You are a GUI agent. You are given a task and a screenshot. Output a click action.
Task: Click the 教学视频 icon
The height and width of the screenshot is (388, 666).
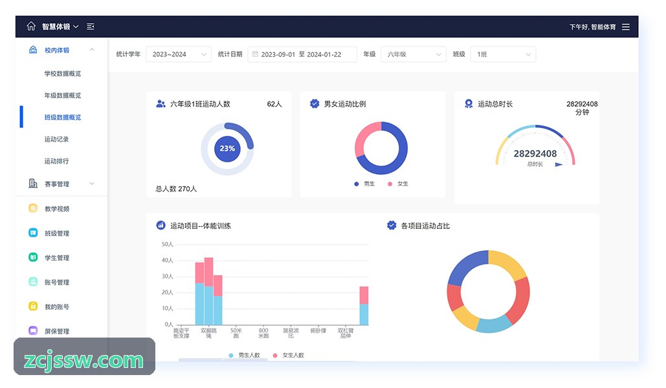(x=33, y=208)
